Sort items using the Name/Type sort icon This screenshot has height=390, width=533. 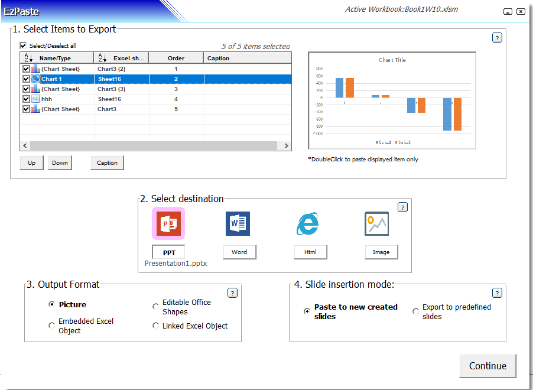(x=27, y=57)
